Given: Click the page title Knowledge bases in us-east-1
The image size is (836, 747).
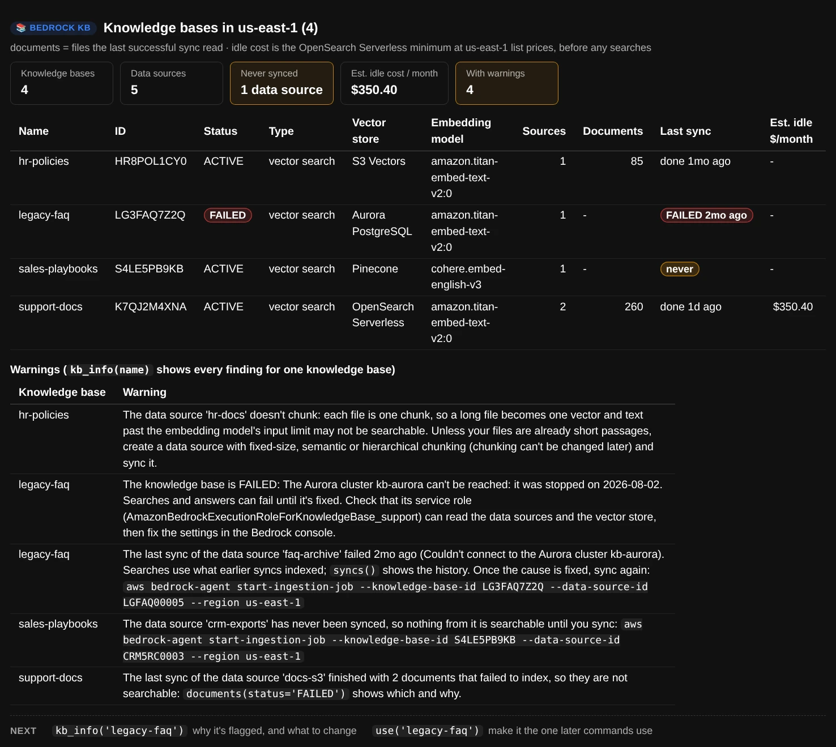Looking at the screenshot, I should coord(211,28).
